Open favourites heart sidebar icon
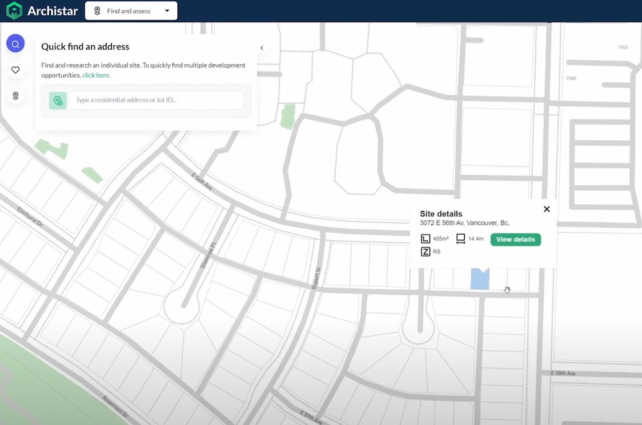 (15, 69)
